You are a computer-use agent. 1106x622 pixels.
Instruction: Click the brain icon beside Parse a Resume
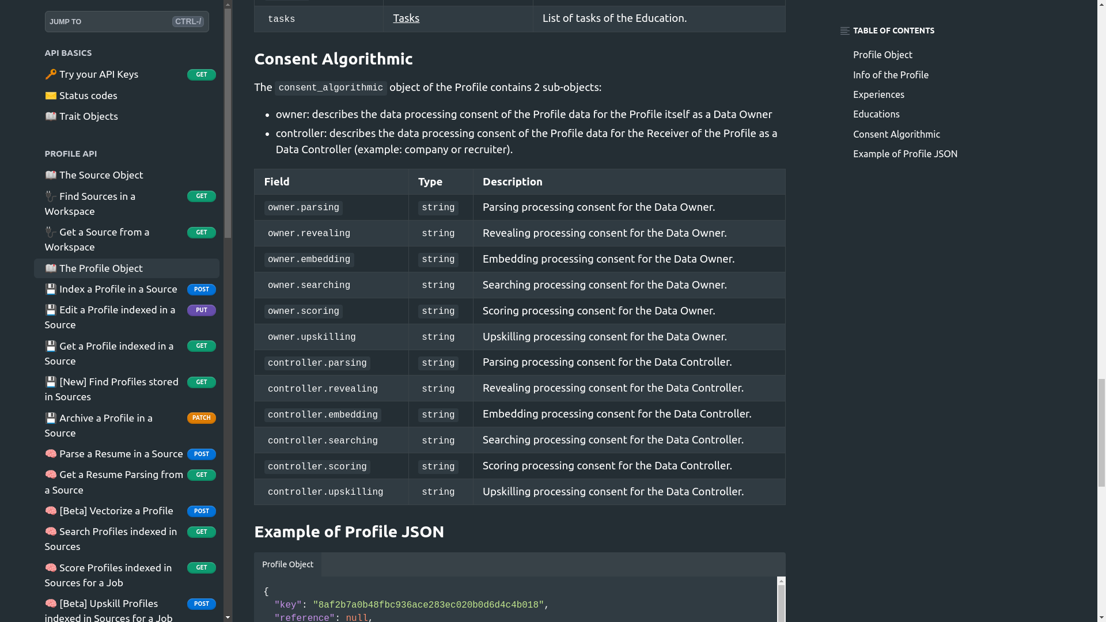point(51,454)
